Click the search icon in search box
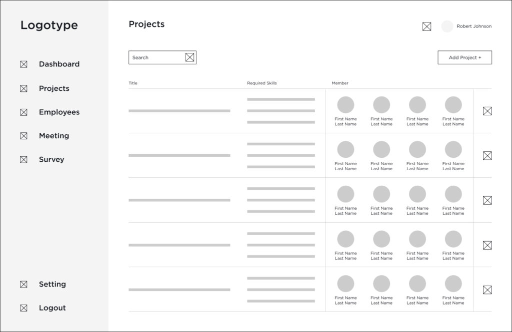Image resolution: width=512 pixels, height=332 pixels. (189, 57)
